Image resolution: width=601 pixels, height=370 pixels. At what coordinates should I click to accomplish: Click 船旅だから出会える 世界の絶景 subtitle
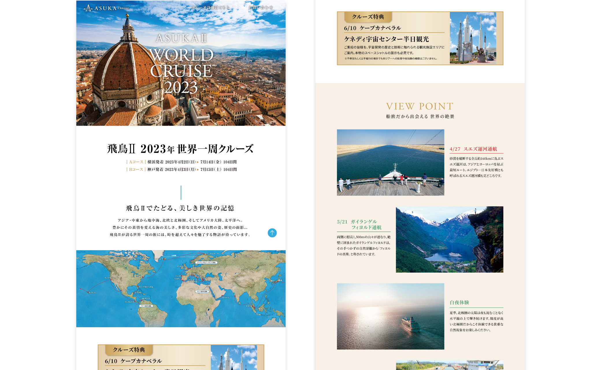pos(420,116)
